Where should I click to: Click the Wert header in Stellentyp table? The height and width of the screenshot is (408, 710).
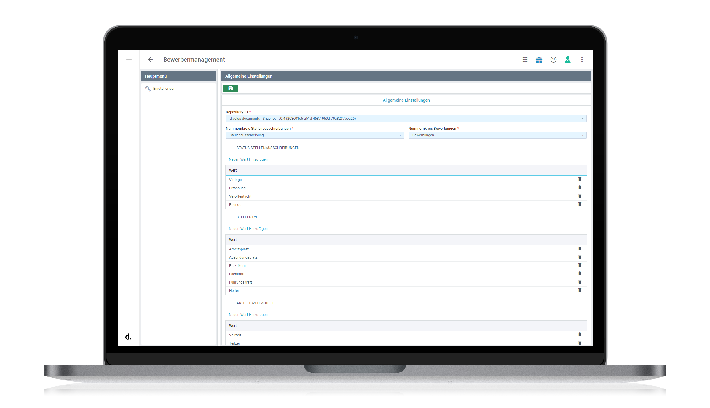[x=406, y=240]
